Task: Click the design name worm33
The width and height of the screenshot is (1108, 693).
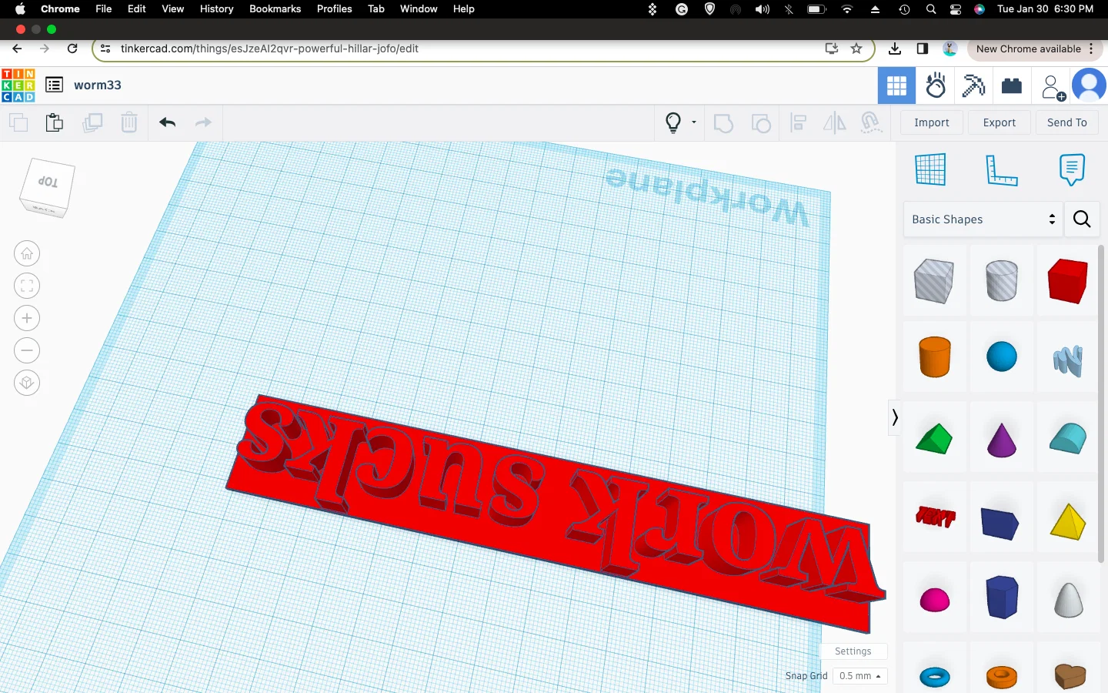Action: (x=98, y=85)
